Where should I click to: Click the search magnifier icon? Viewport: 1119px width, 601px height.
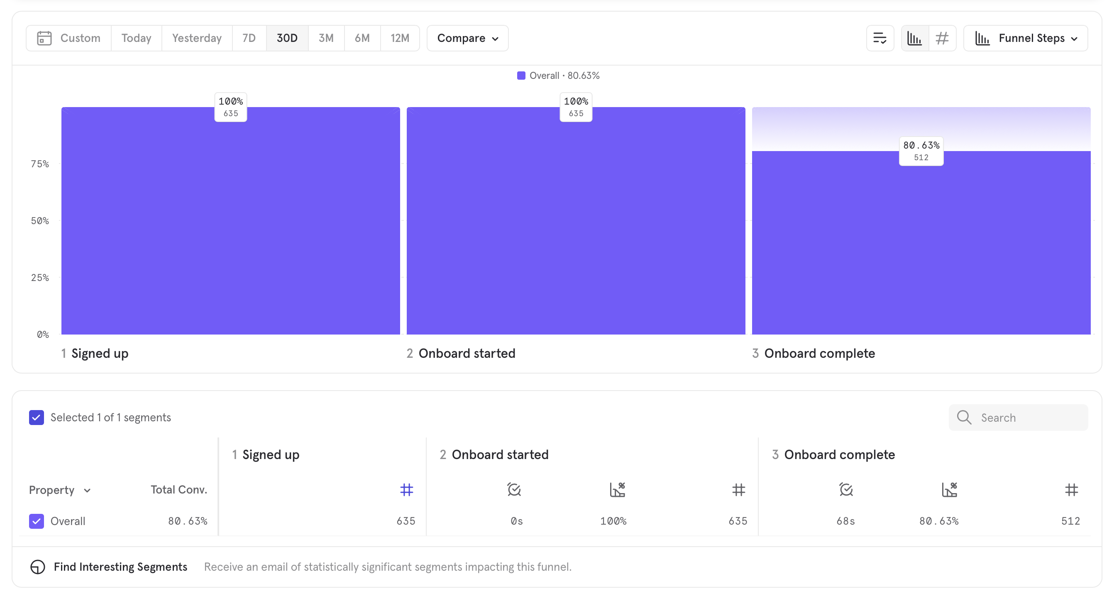(x=964, y=417)
